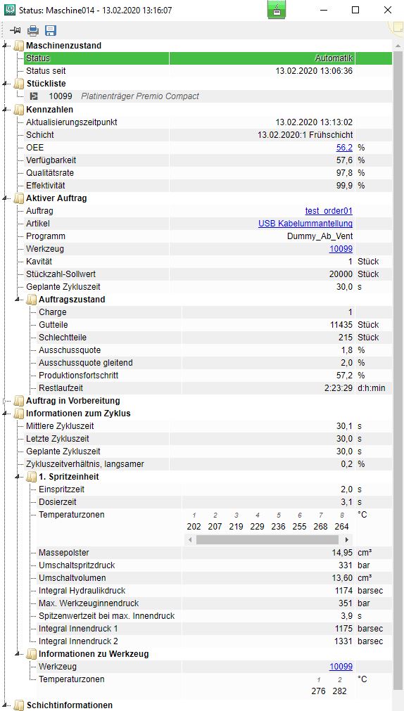
Task: Select the green Status Automatik row
Action: [208, 58]
